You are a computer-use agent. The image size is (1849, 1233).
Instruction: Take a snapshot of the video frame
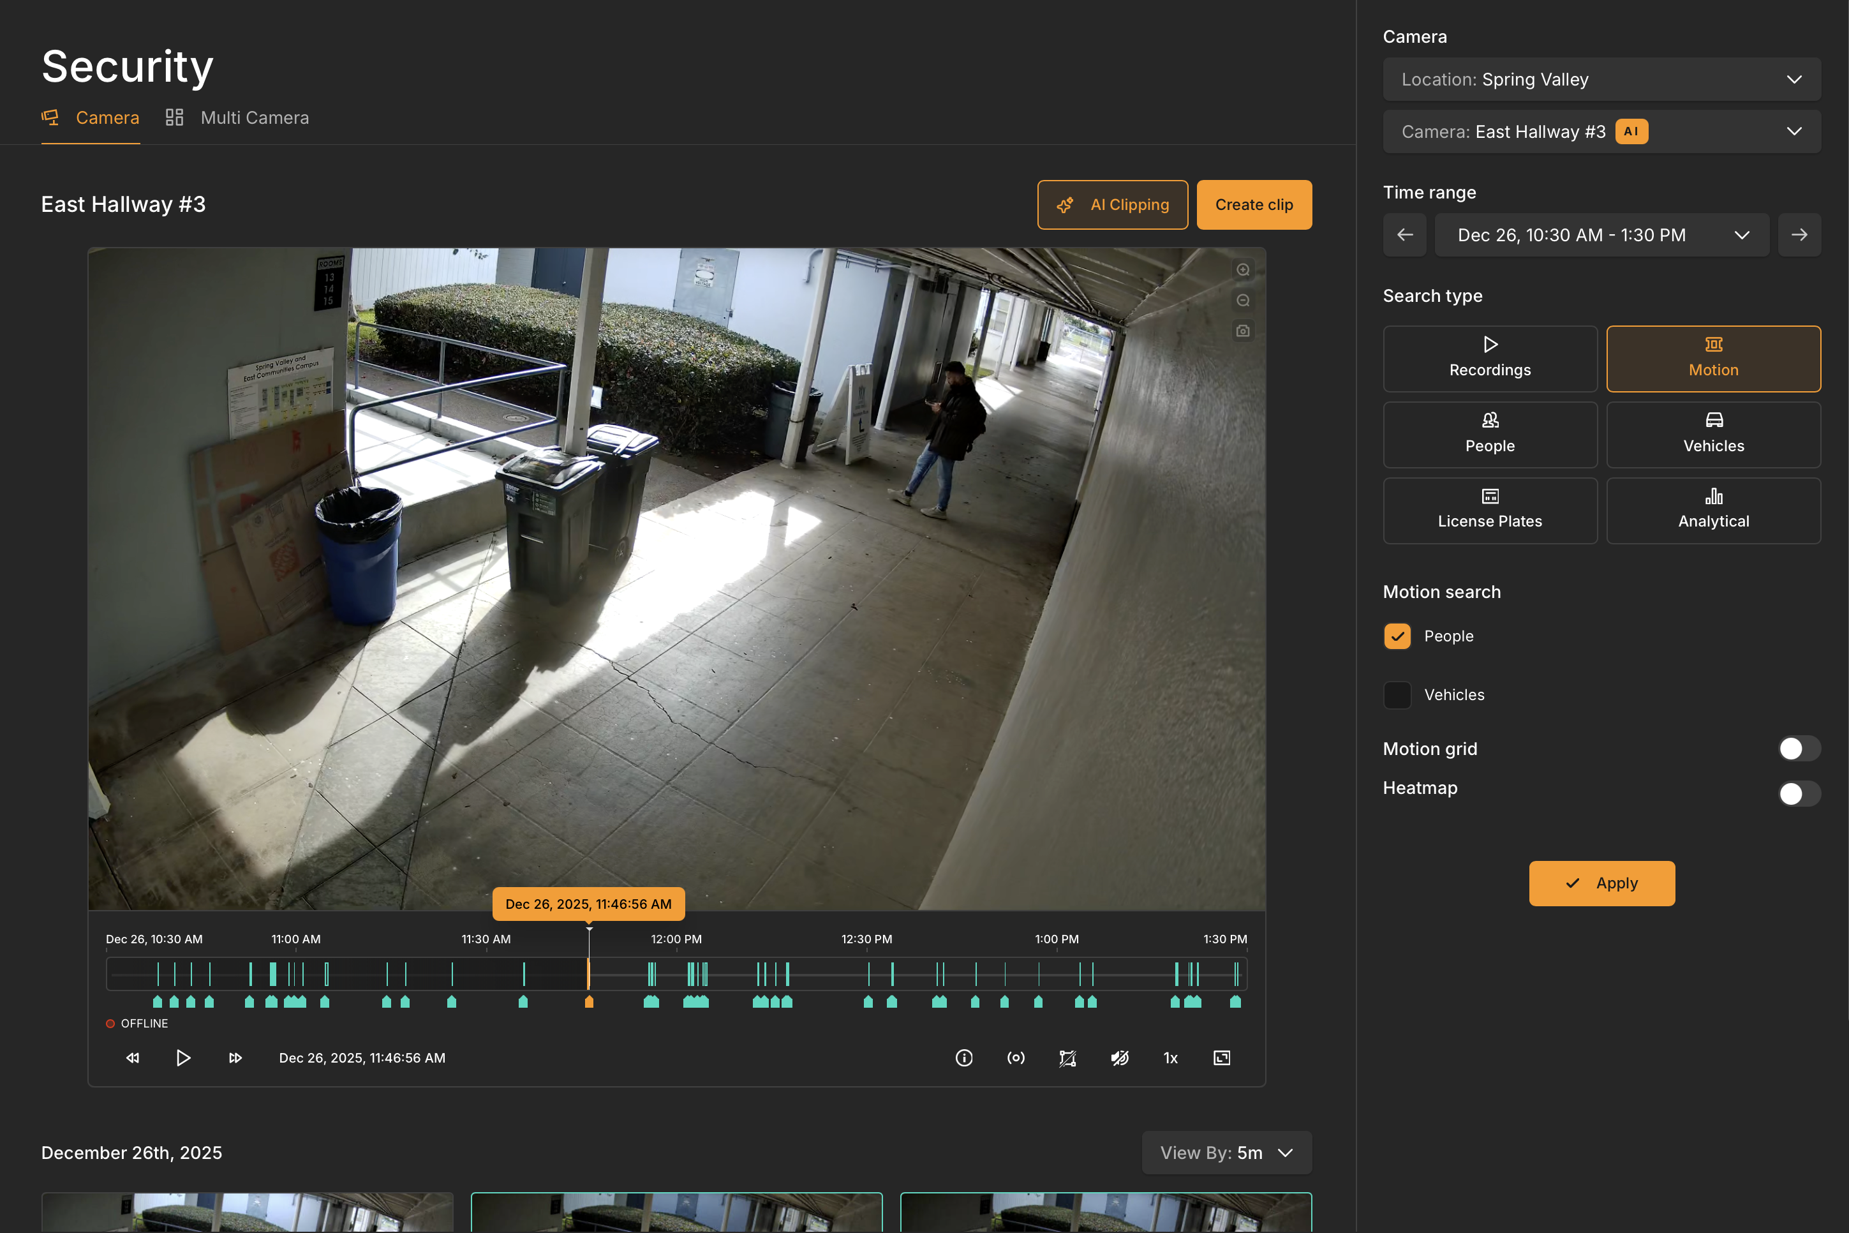[1244, 331]
